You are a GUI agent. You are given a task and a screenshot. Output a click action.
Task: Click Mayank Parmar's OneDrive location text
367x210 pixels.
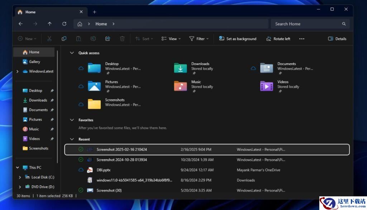[258, 170]
